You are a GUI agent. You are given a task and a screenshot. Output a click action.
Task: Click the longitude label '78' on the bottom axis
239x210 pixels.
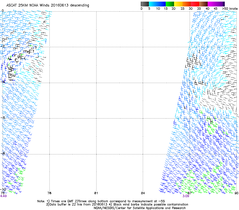(x=49, y=193)
